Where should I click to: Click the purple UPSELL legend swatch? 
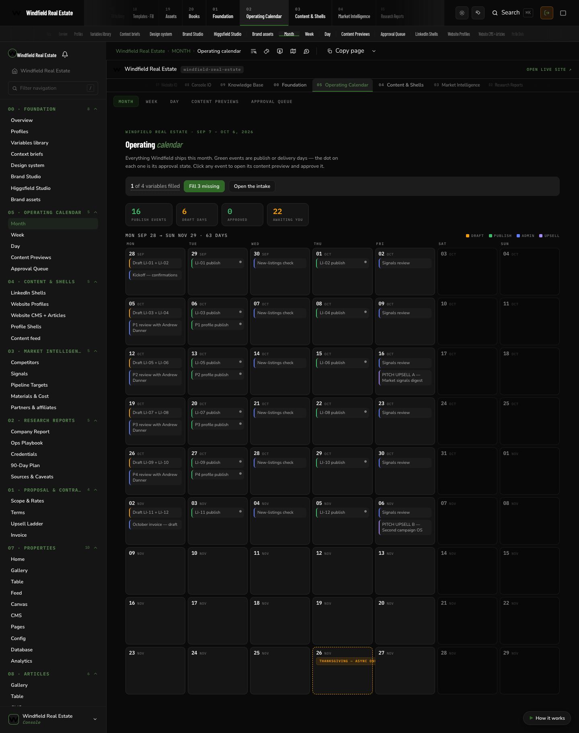[541, 236]
